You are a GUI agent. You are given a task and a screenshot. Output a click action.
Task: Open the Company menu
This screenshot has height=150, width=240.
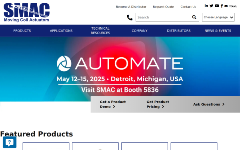[140, 31]
